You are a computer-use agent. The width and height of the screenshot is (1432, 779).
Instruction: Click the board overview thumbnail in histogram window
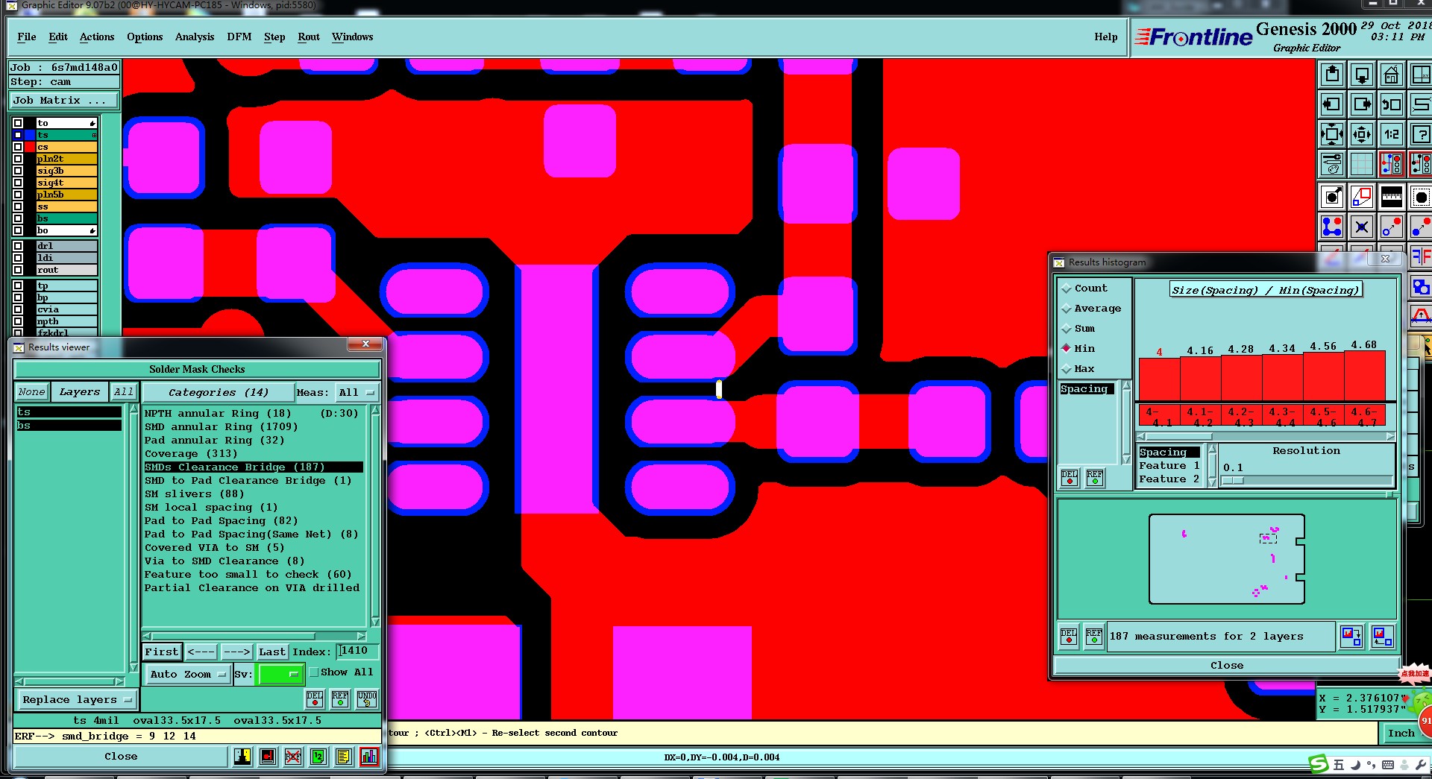1227,559
